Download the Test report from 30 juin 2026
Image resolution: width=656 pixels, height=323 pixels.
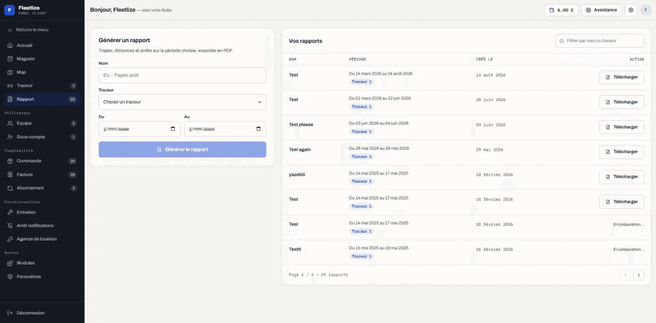[x=622, y=102]
